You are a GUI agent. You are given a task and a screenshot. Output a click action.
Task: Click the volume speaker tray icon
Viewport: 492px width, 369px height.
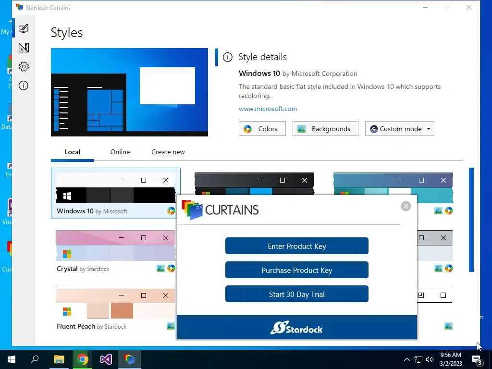430,359
